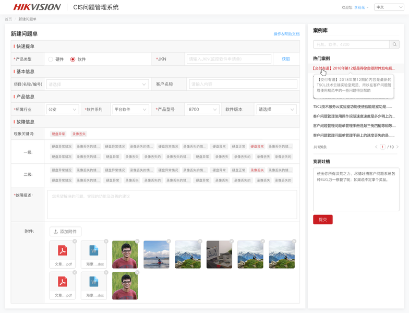409x313 pixels.
Task: Open hot case 【交付有道】2018年第12期
Action: pos(354,68)
